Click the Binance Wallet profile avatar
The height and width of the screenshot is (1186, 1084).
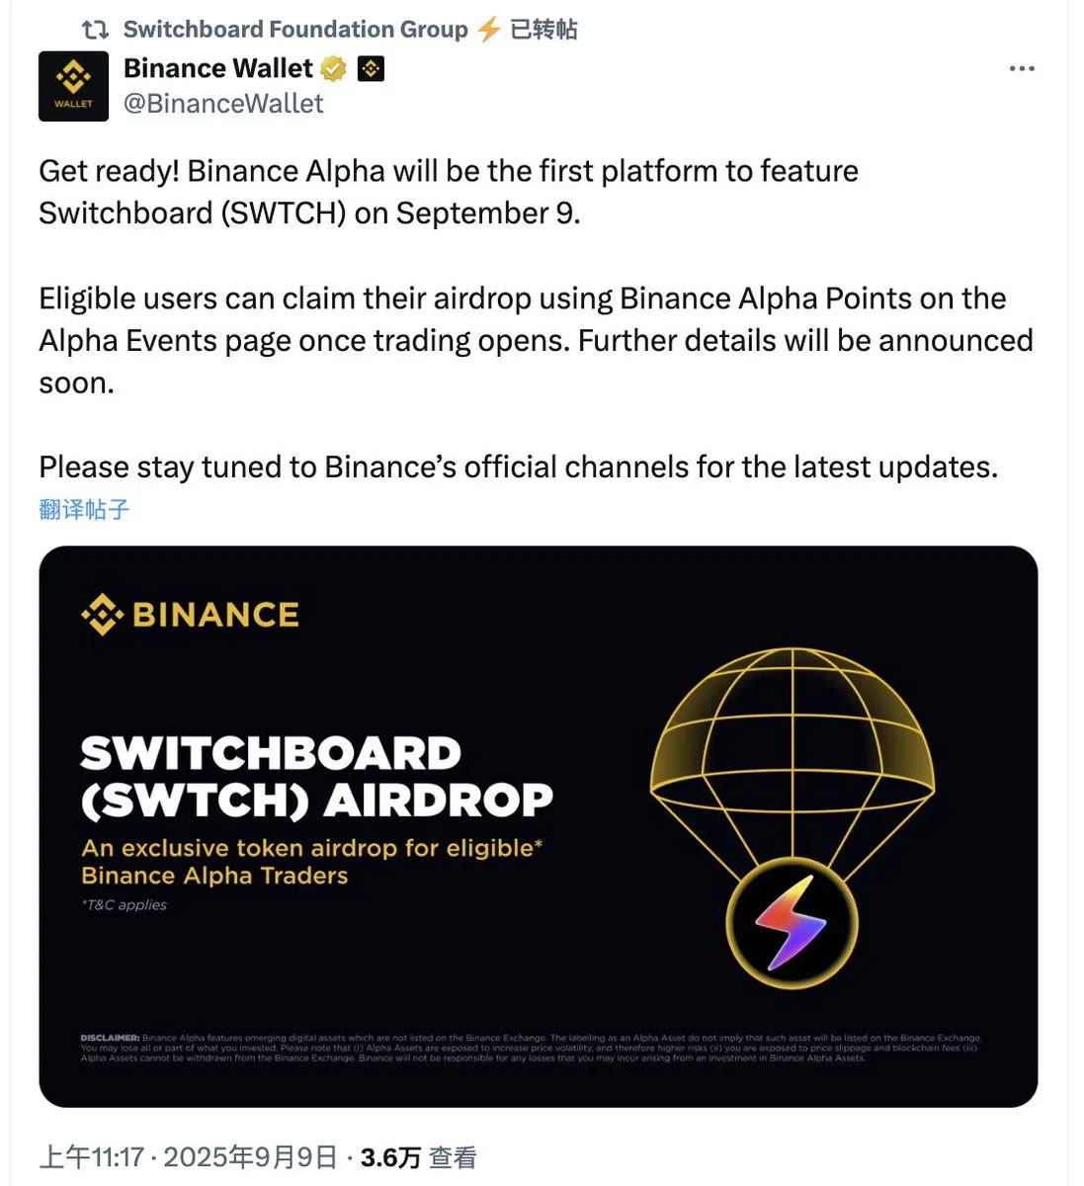tap(73, 86)
